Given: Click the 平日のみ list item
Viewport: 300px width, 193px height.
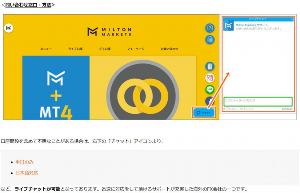Looking at the screenshot, I should click(24, 162).
